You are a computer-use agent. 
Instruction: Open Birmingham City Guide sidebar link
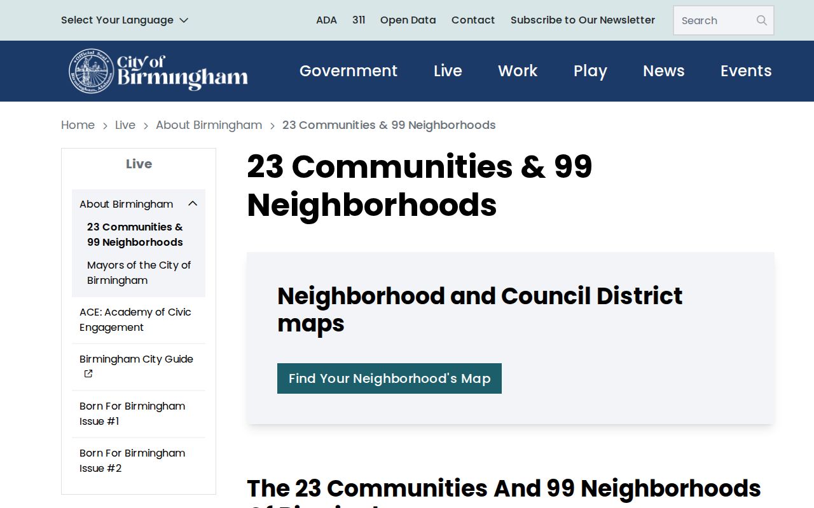pos(136,359)
